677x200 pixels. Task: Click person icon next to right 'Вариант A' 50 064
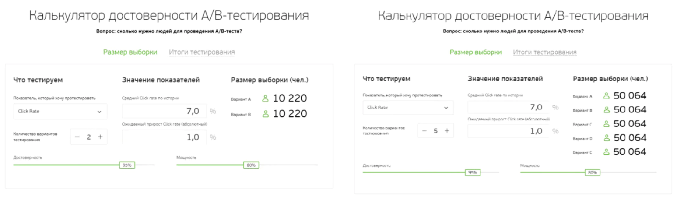606,96
